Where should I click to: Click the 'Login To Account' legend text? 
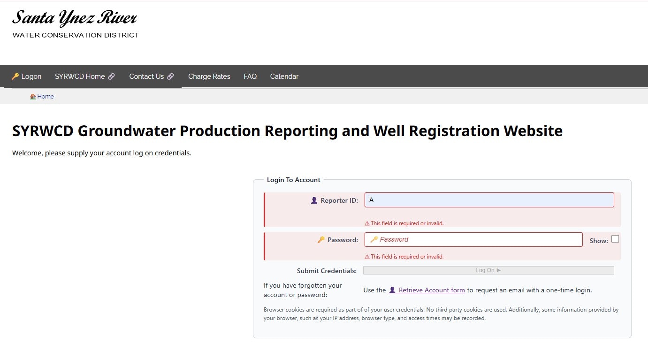coord(294,180)
